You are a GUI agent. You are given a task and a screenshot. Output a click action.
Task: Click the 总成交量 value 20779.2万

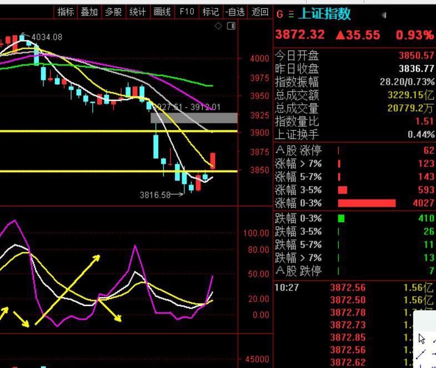click(x=410, y=108)
